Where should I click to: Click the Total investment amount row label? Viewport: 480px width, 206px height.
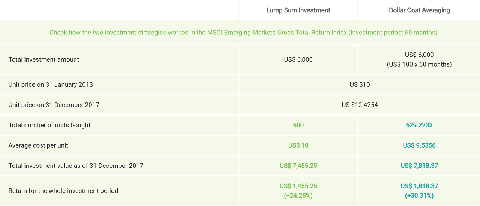pyautogui.click(x=43, y=59)
